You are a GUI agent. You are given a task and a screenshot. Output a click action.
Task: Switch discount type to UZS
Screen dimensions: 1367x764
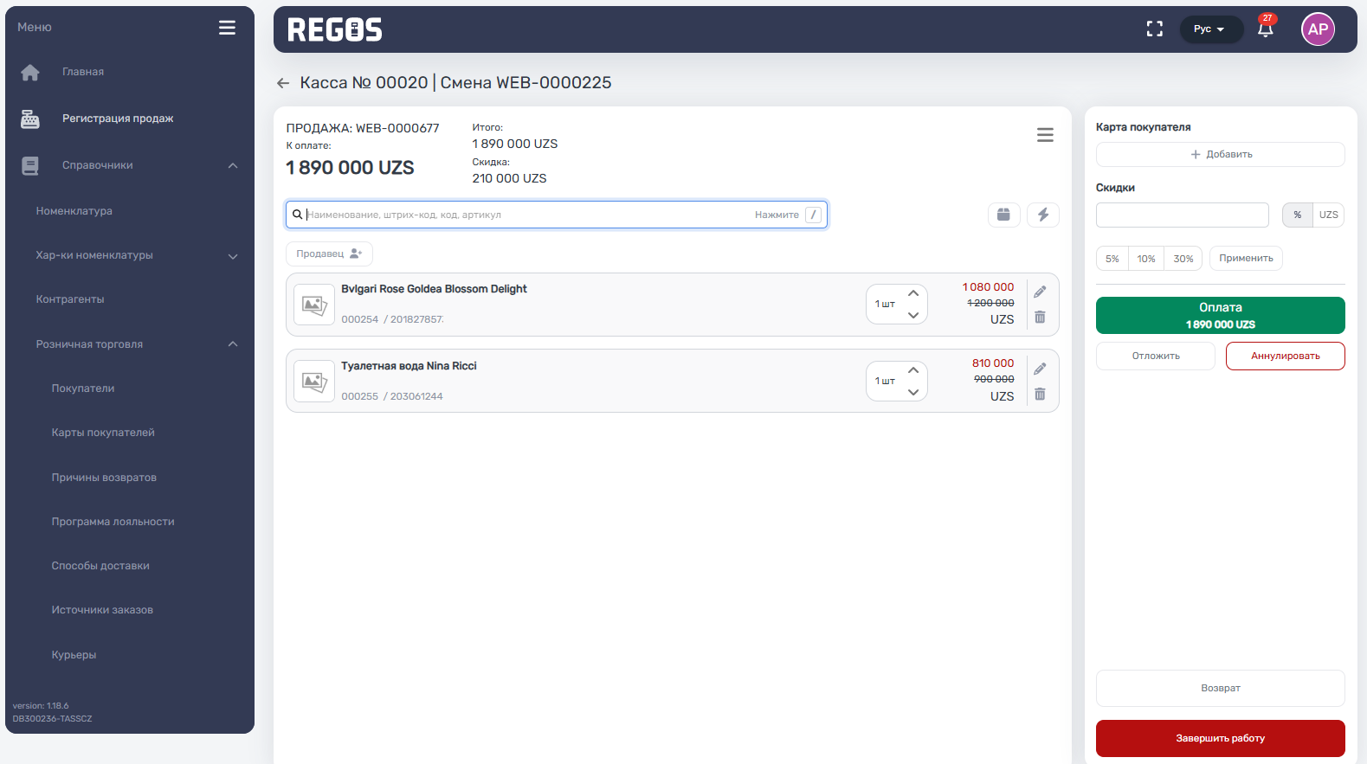tap(1328, 215)
